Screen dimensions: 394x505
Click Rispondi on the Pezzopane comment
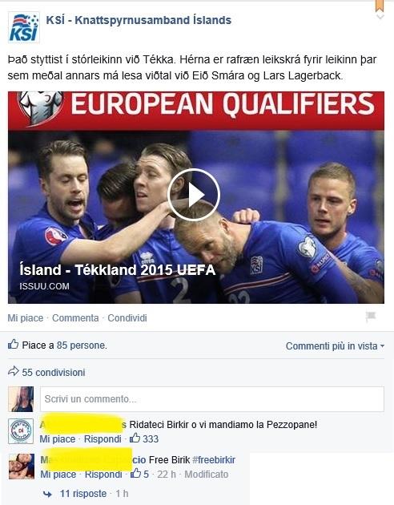[x=103, y=439]
